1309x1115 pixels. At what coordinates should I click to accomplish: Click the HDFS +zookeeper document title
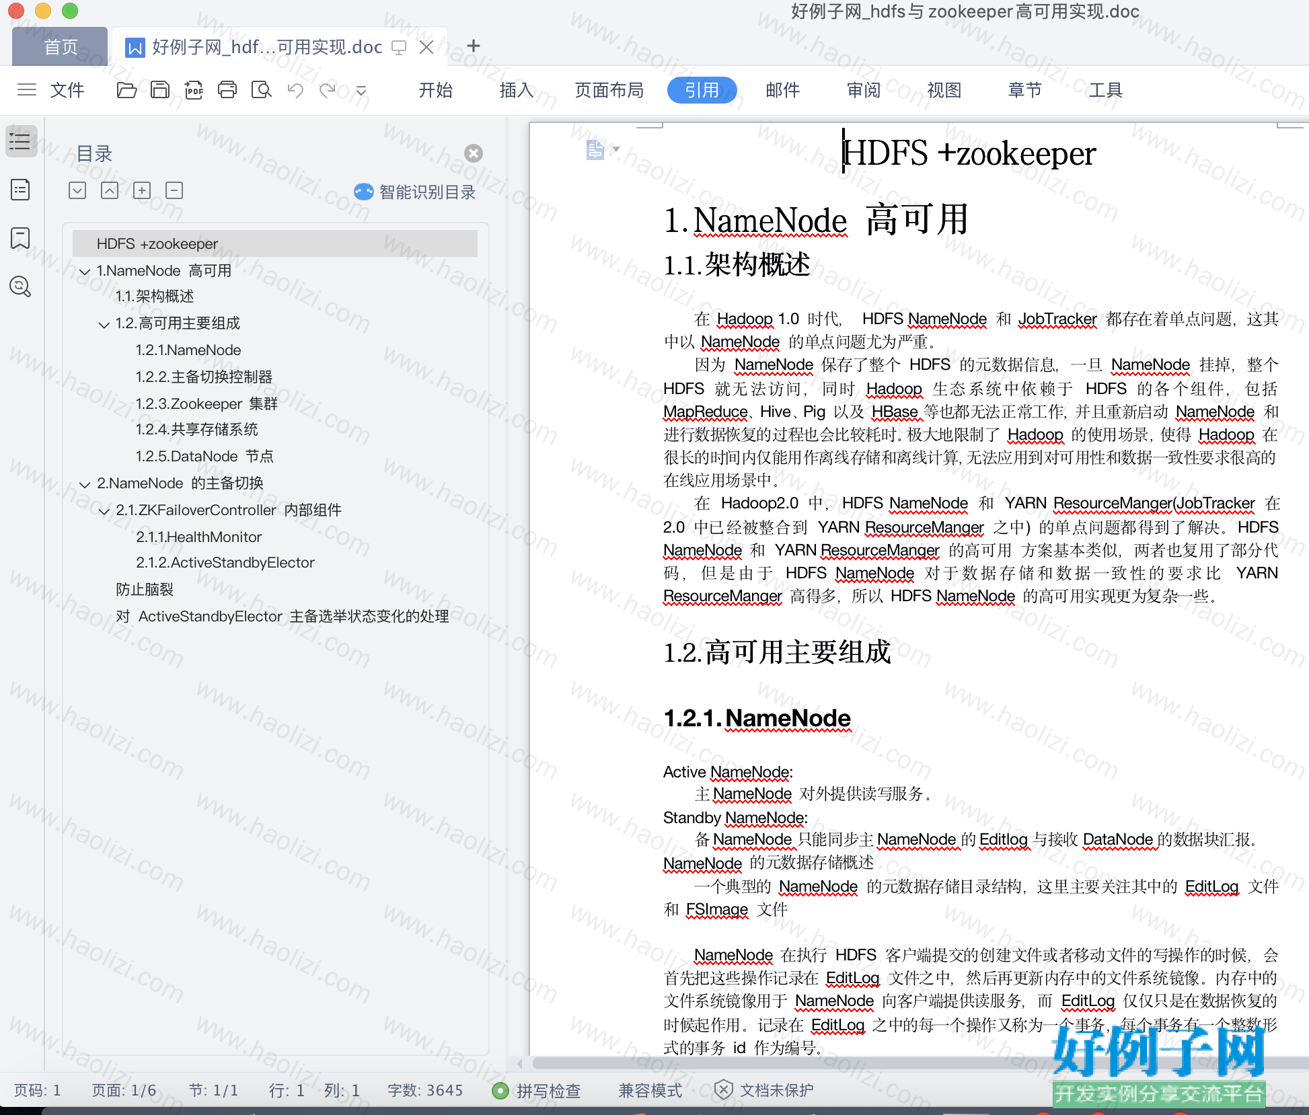pyautogui.click(x=969, y=153)
